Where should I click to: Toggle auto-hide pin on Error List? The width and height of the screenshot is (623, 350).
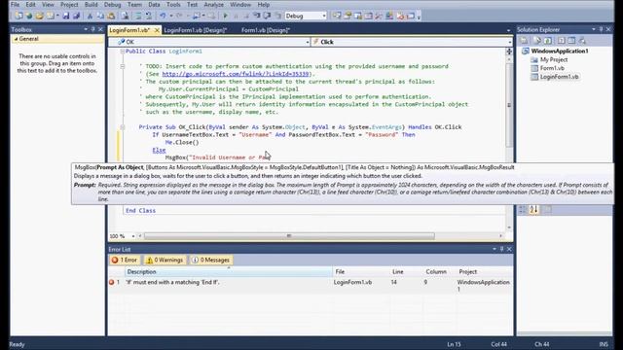coord(502,249)
